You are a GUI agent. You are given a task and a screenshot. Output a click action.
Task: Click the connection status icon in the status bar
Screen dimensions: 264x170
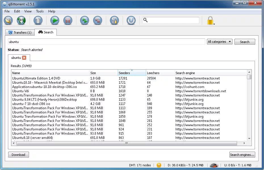tap(159, 165)
